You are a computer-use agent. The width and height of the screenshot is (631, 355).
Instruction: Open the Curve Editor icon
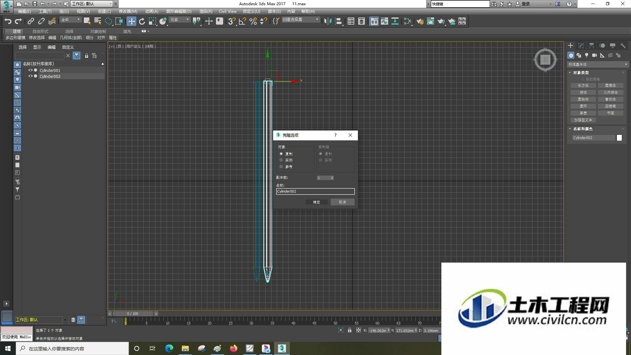[x=385, y=21]
